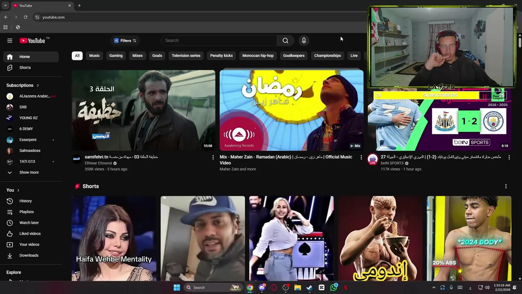Image resolution: width=522 pixels, height=294 pixels.
Task: Select the Television series chip
Action: (x=186, y=56)
